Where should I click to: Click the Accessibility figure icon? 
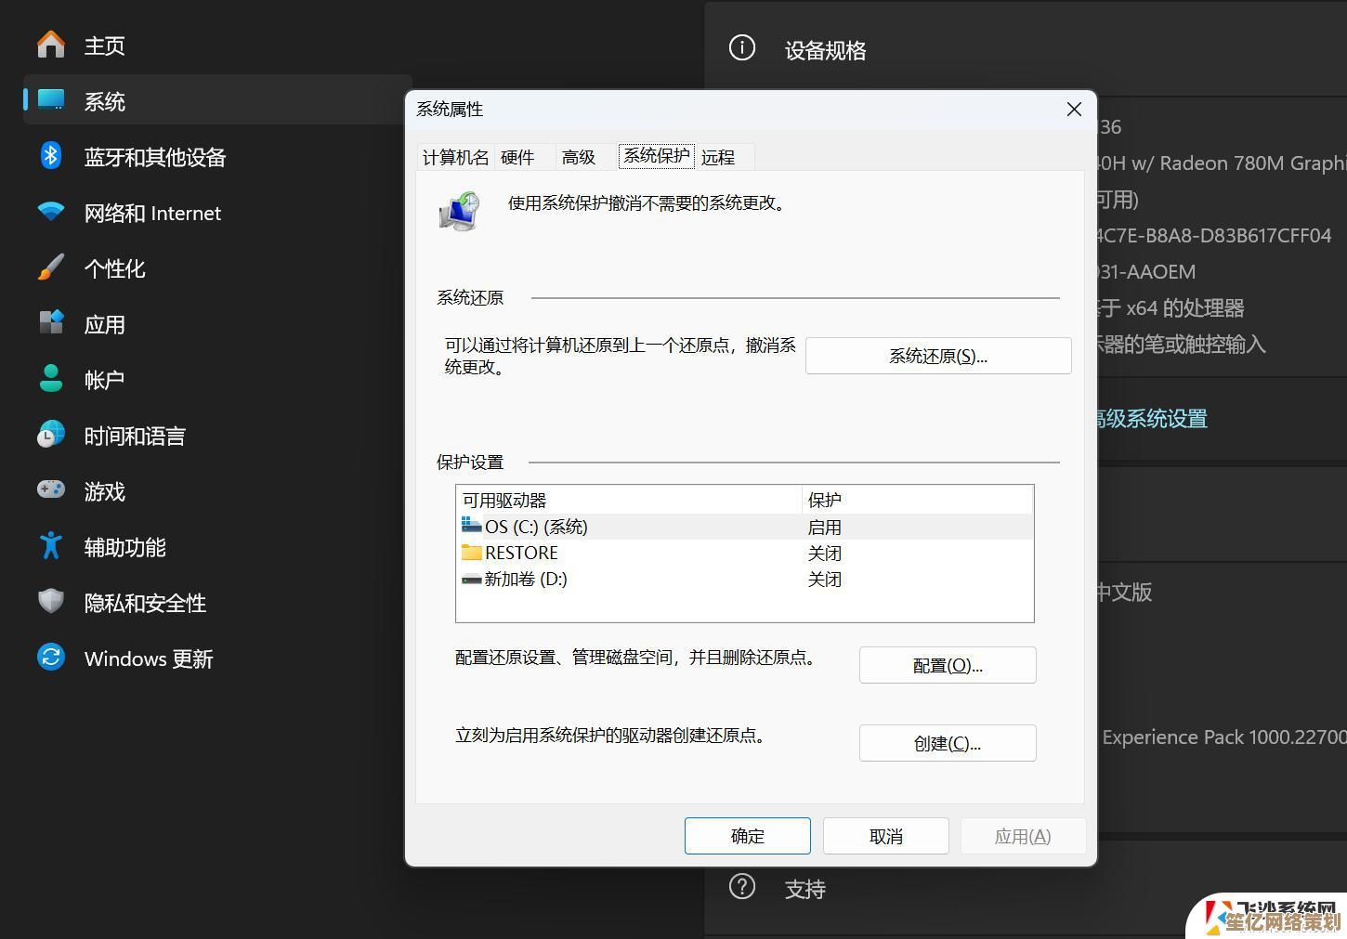(51, 546)
